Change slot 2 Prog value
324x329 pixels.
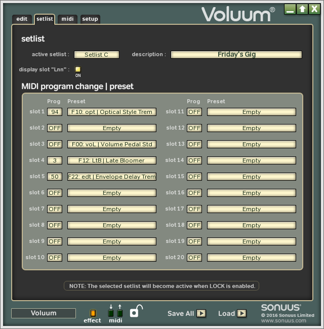point(55,128)
